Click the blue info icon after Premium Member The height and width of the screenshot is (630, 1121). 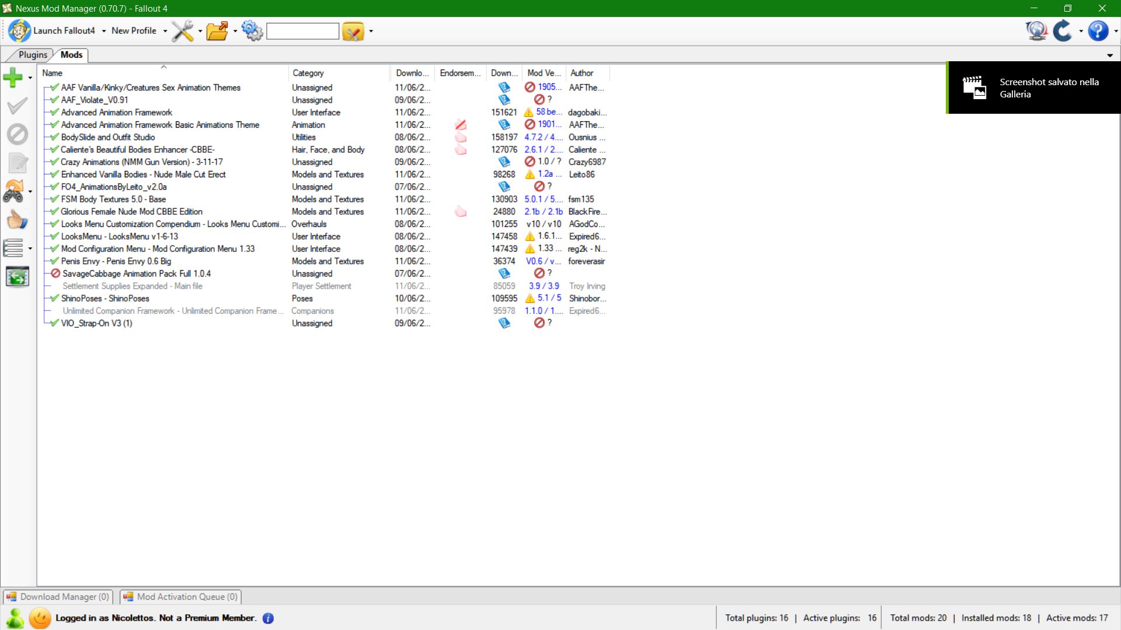[x=268, y=618]
